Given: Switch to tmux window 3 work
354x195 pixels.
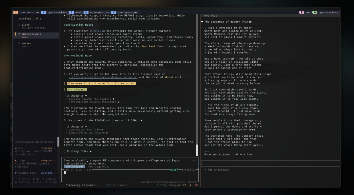Looking at the screenshot, I should [x=76, y=13].
